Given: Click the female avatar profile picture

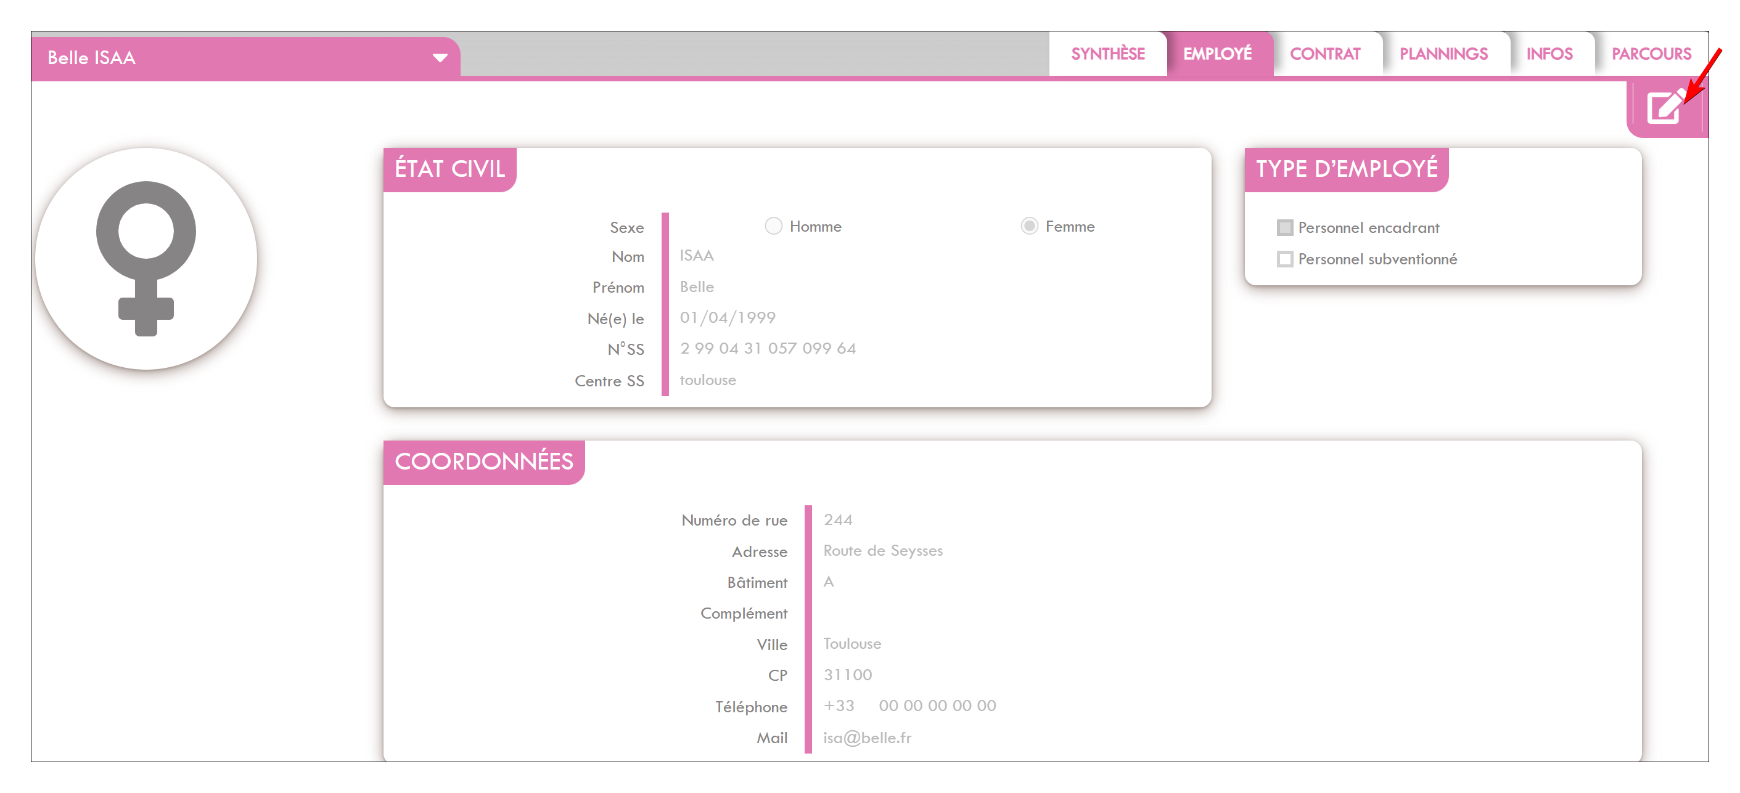Looking at the screenshot, I should pyautogui.click(x=146, y=259).
